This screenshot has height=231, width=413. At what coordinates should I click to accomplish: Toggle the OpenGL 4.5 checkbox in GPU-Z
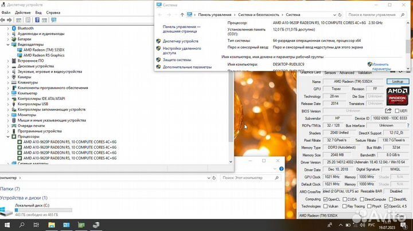386,206
